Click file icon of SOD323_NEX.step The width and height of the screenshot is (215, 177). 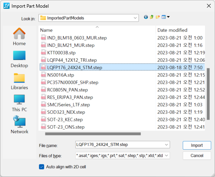coord(43,112)
